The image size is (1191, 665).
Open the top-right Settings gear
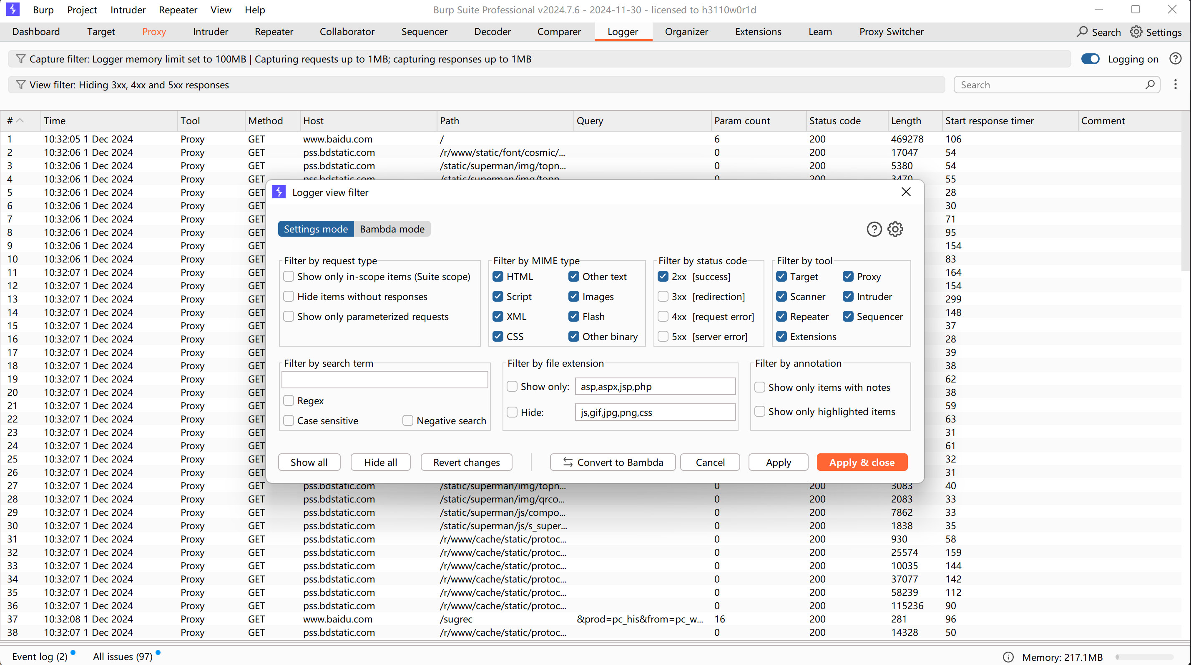[x=1136, y=32]
